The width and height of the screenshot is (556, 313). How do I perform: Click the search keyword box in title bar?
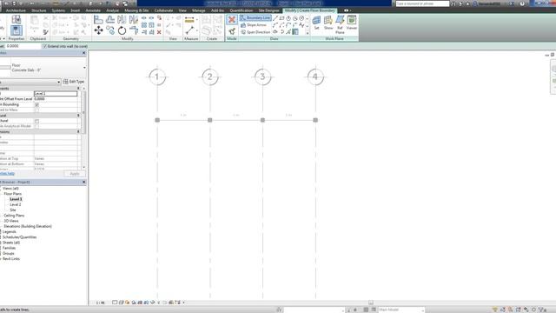click(422, 3)
